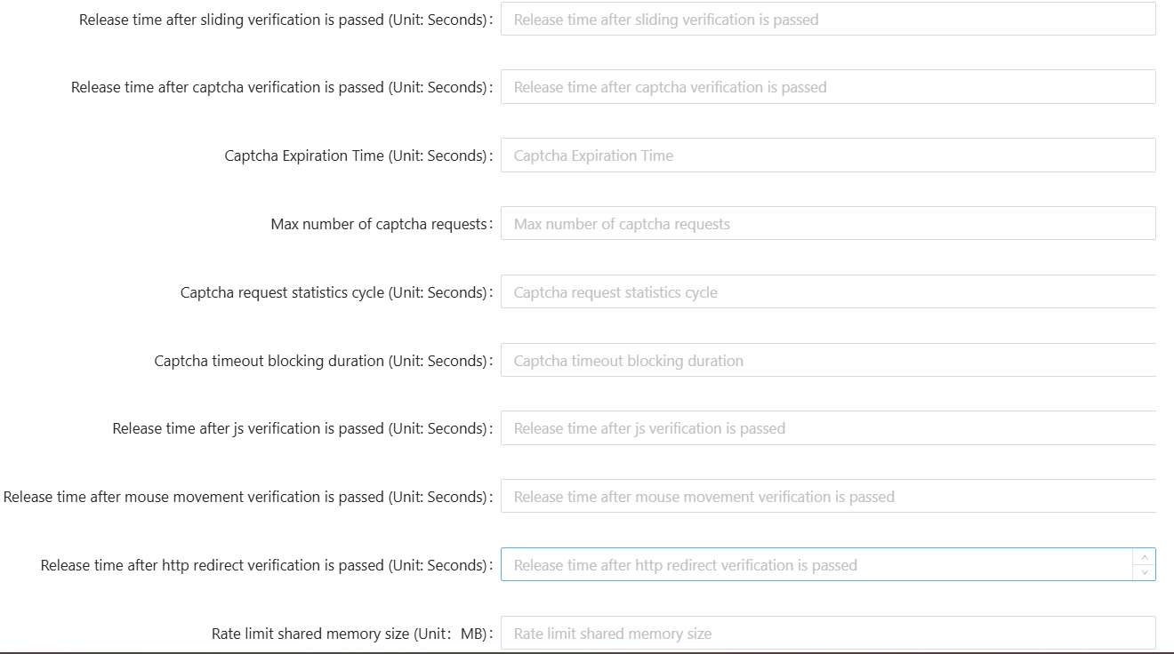Select the mouse movement verification release time field
Screen dimensions: 1174x654
pos(827,497)
